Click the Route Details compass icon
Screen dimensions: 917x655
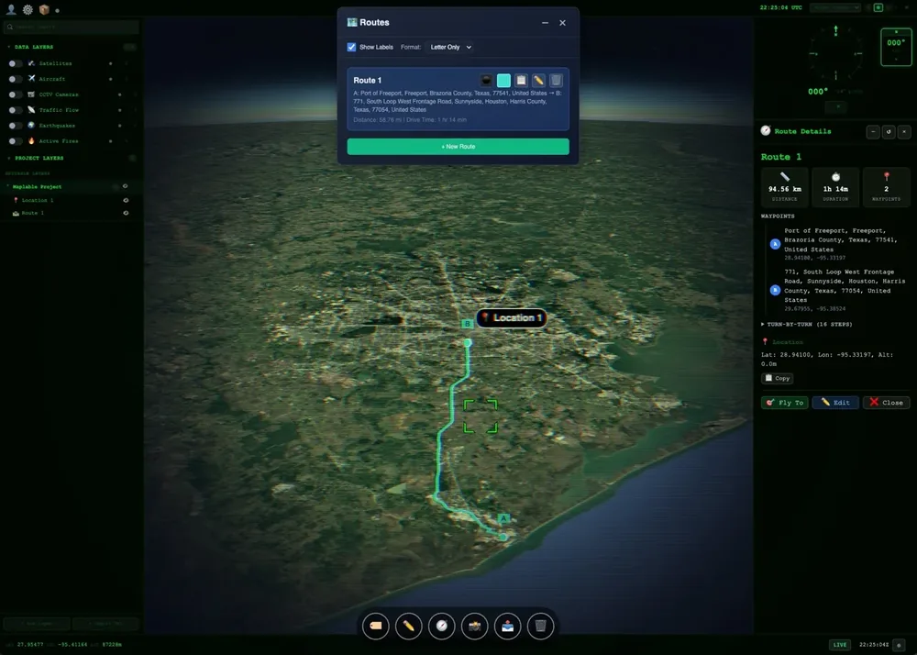(766, 130)
